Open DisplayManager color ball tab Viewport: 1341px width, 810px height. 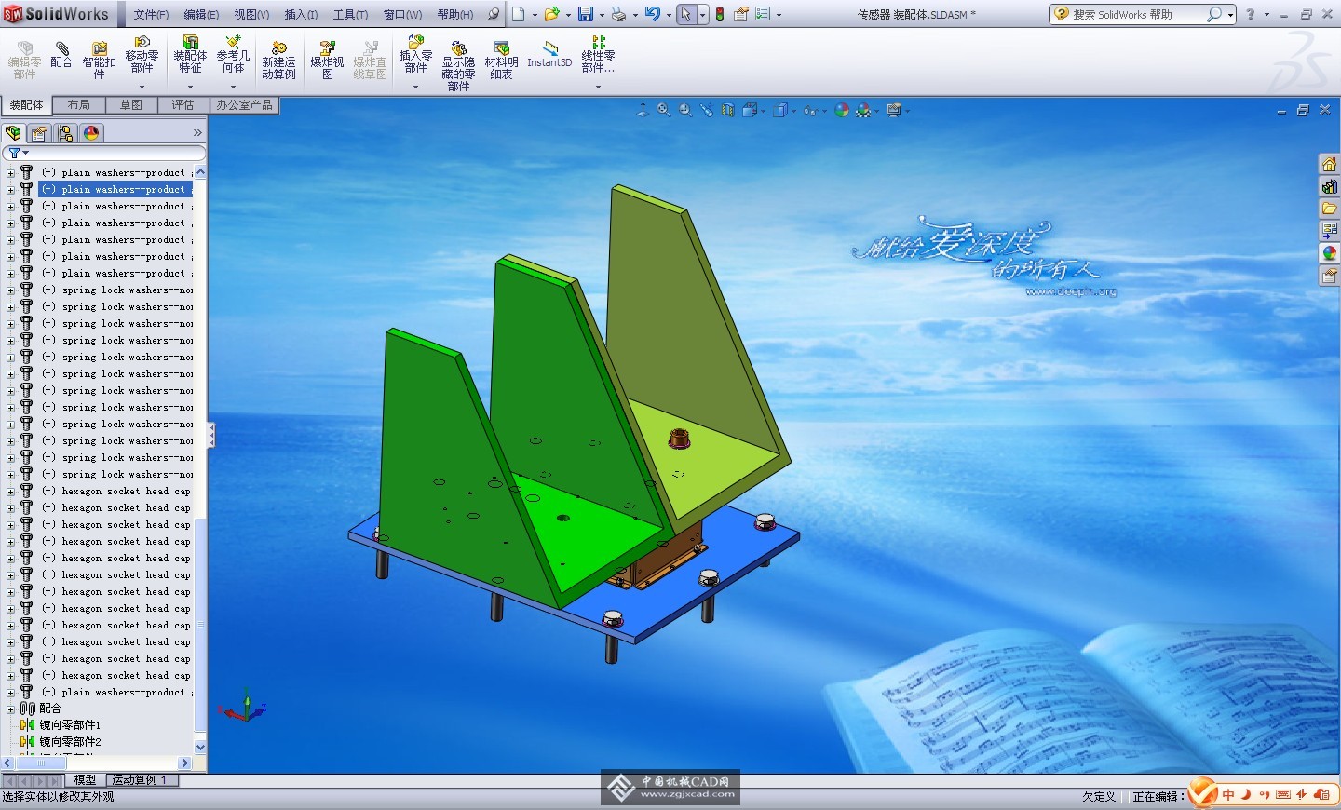[x=91, y=133]
